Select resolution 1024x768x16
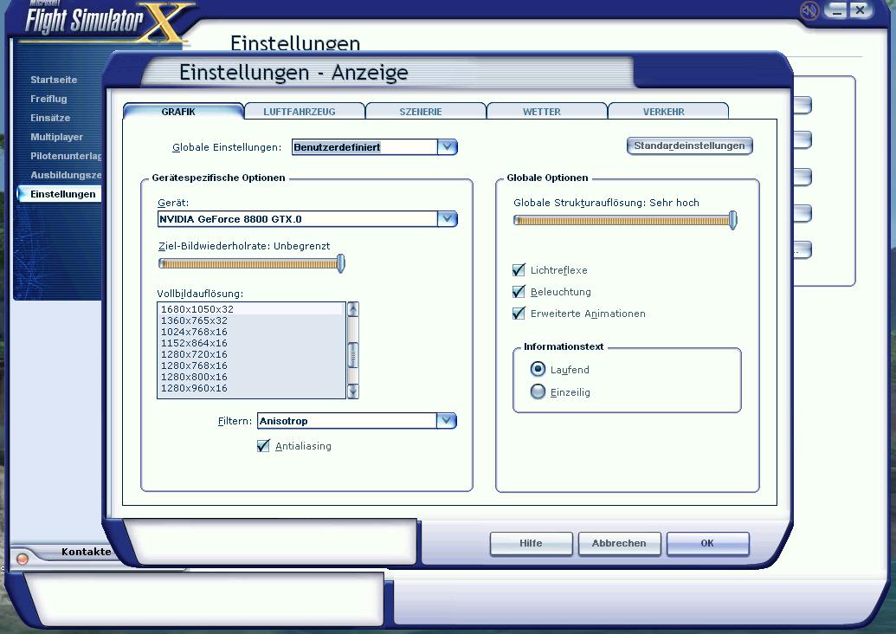 tap(251, 332)
